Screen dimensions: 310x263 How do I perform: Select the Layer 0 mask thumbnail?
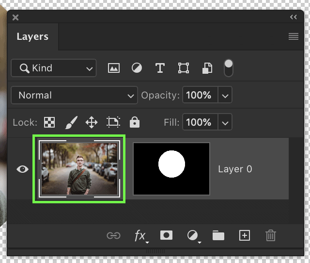point(171,169)
